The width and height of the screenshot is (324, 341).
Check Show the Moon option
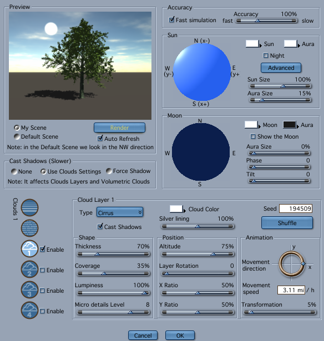[253, 136]
